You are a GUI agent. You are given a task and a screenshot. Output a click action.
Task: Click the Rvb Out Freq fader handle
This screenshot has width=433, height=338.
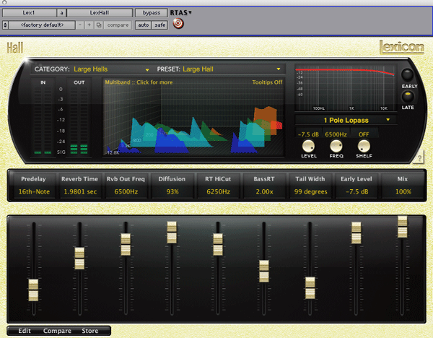[x=126, y=245]
